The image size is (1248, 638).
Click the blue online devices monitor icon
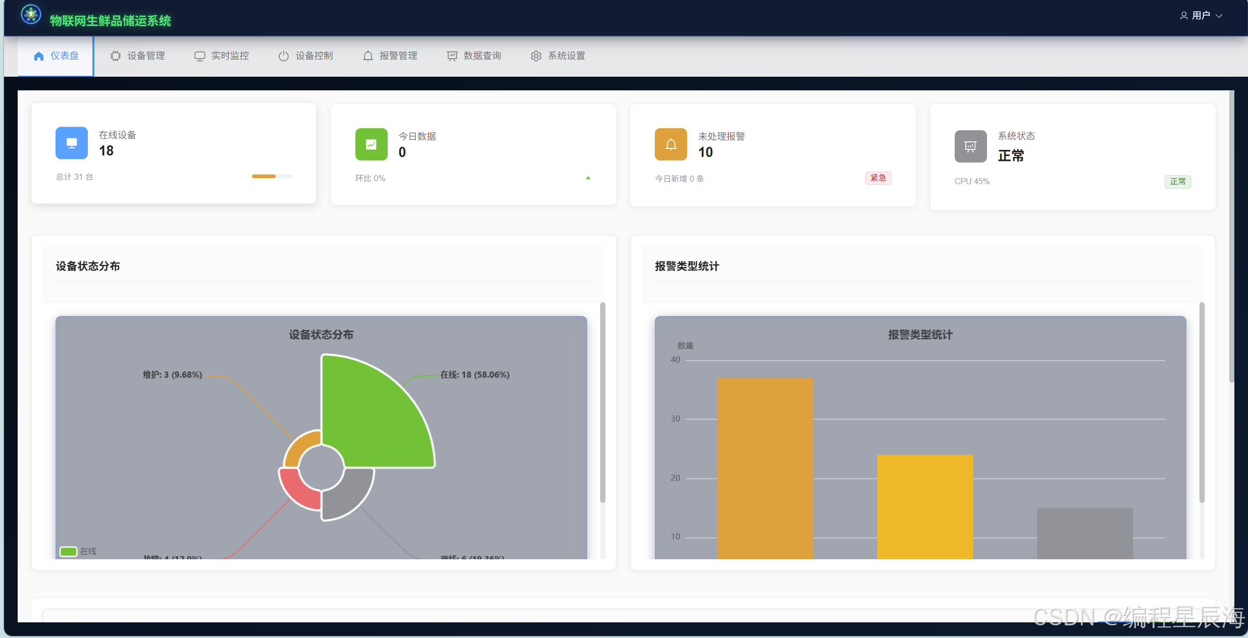click(72, 143)
